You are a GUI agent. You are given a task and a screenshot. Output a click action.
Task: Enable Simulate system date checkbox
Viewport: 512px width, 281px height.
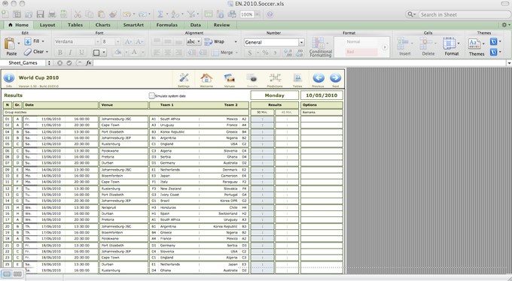point(151,95)
